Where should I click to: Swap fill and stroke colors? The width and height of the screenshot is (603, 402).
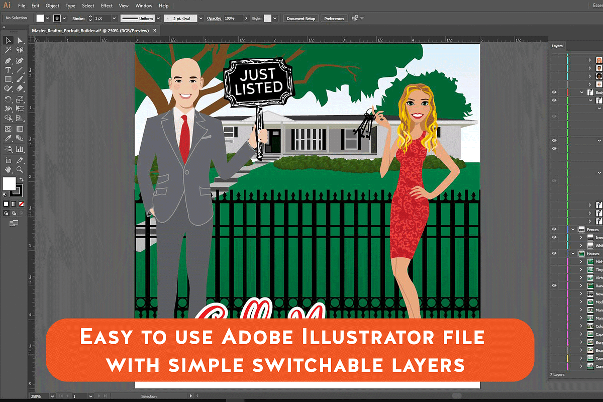[x=22, y=179]
